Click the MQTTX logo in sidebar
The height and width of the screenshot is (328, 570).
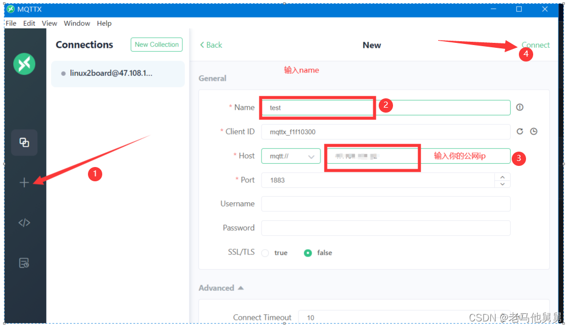(x=24, y=64)
